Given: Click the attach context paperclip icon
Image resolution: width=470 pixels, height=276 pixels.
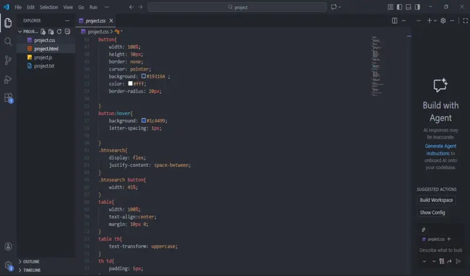Looking at the screenshot, I should click(423, 230).
